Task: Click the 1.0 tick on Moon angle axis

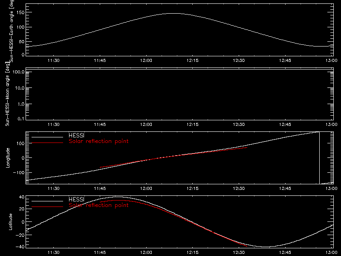Action: pyautogui.click(x=21, y=104)
